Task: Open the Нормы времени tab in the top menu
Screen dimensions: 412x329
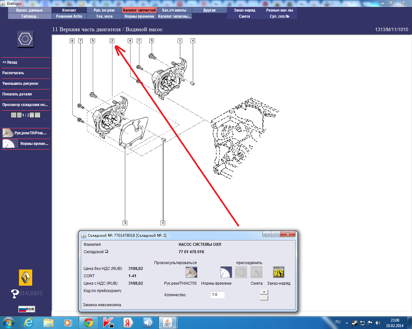Action: pos(139,16)
